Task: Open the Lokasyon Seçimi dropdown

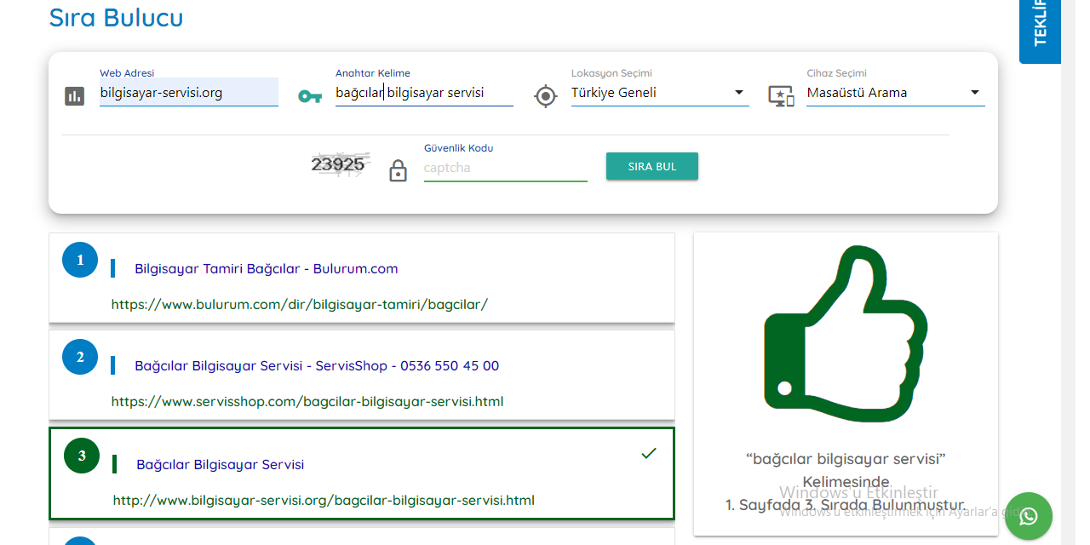Action: (x=660, y=93)
